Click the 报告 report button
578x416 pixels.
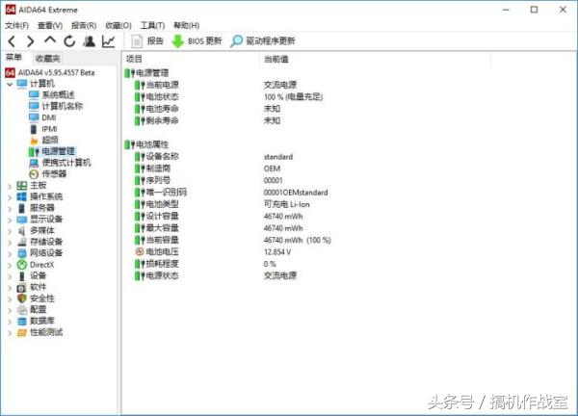pyautogui.click(x=147, y=40)
